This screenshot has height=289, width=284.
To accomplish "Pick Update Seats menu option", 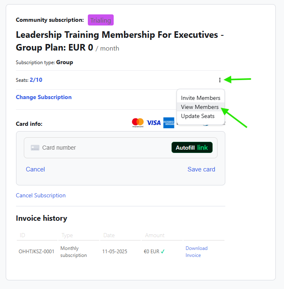I will pyautogui.click(x=198, y=116).
